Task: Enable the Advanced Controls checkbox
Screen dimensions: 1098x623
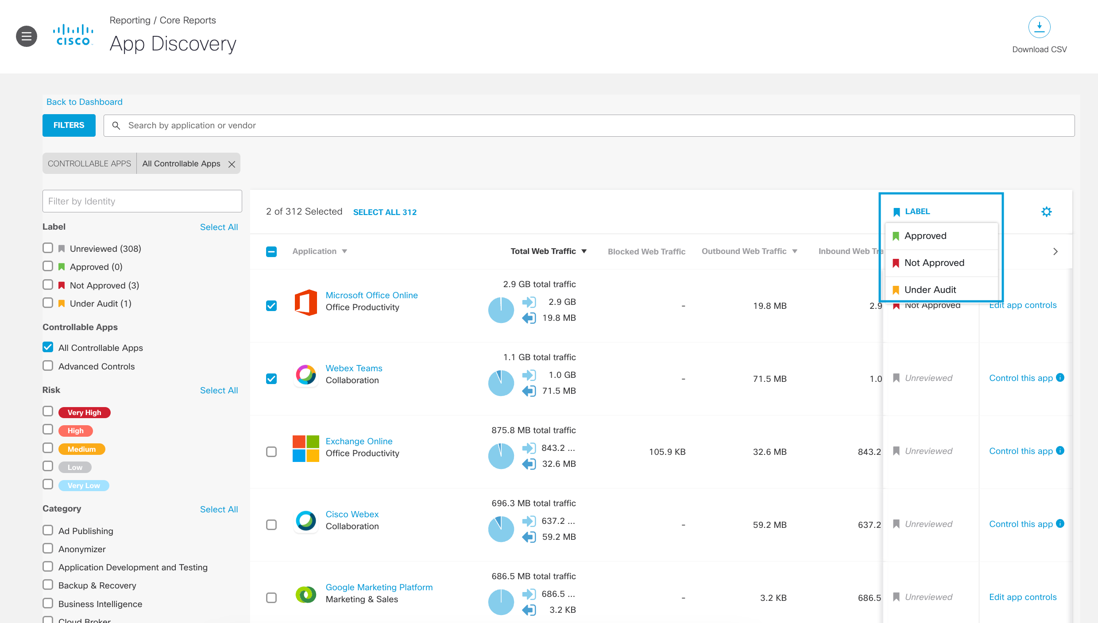Action: coord(48,365)
